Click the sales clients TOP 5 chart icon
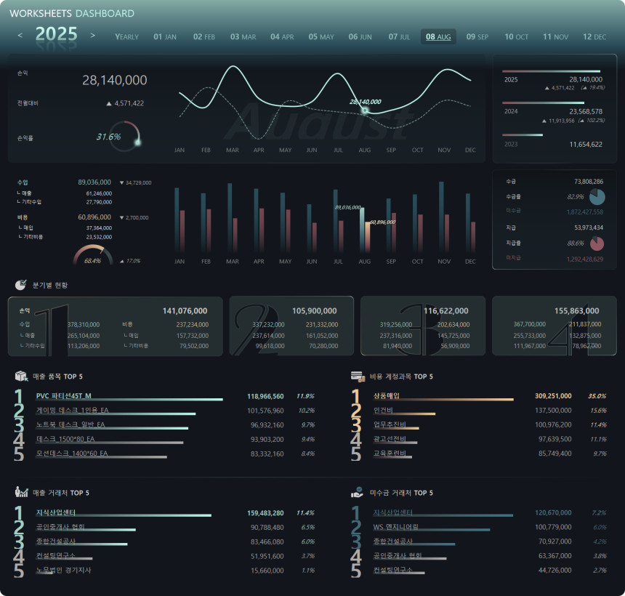This screenshot has width=625, height=596. point(21,493)
